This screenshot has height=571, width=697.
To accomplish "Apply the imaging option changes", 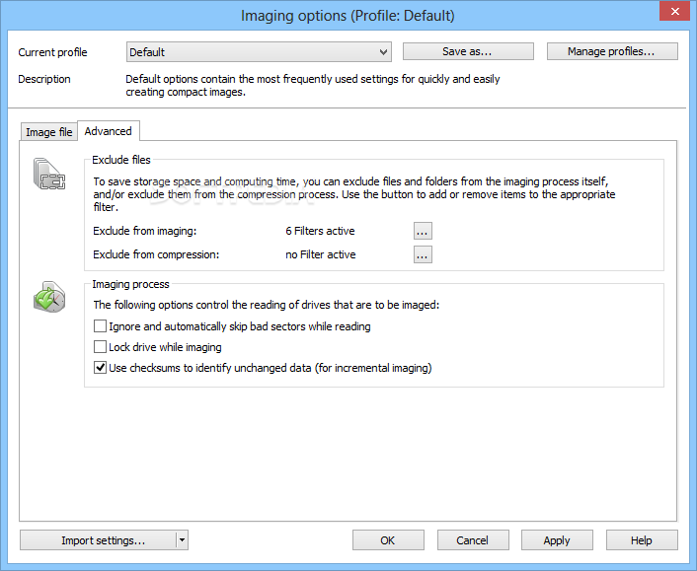I will 557,540.
